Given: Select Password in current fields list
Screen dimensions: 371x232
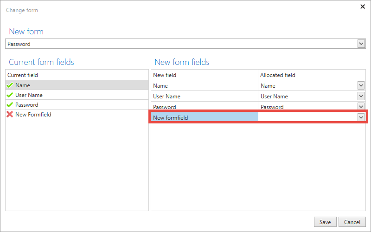Looking at the screenshot, I should click(77, 105).
